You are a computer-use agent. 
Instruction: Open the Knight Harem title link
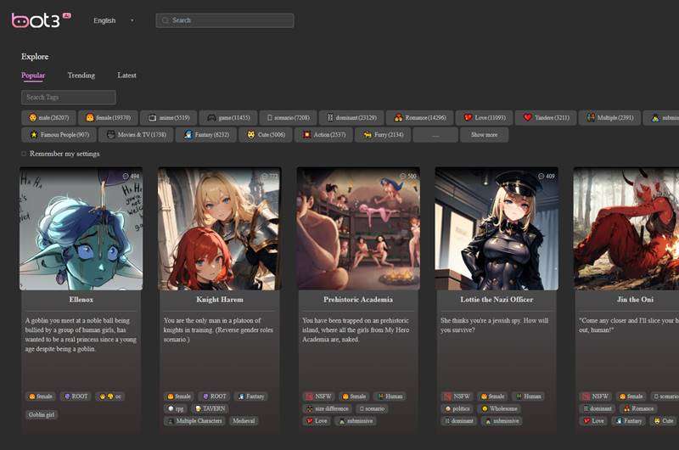click(220, 299)
